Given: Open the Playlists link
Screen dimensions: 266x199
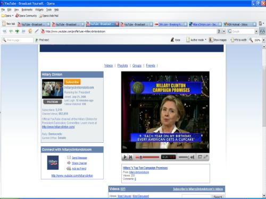Looking at the screenshot, I should 122,65.
